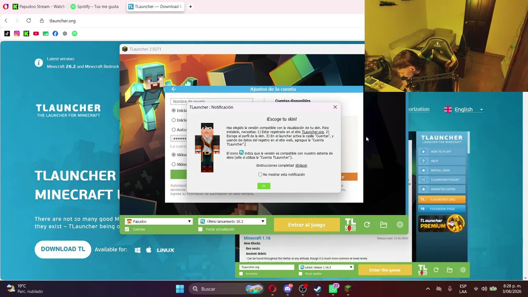Click the 'Nombre de usuario' field
The image size is (528, 297).
(x=212, y=101)
